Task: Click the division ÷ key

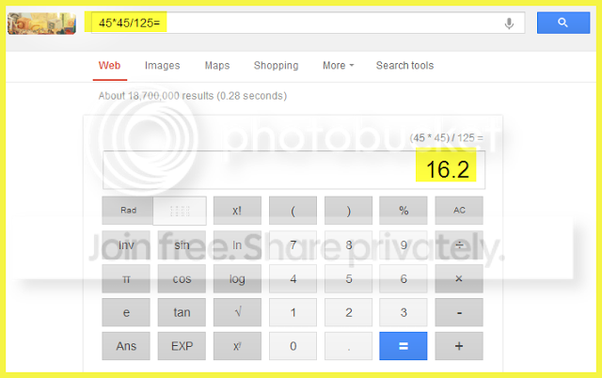Action: click(459, 244)
